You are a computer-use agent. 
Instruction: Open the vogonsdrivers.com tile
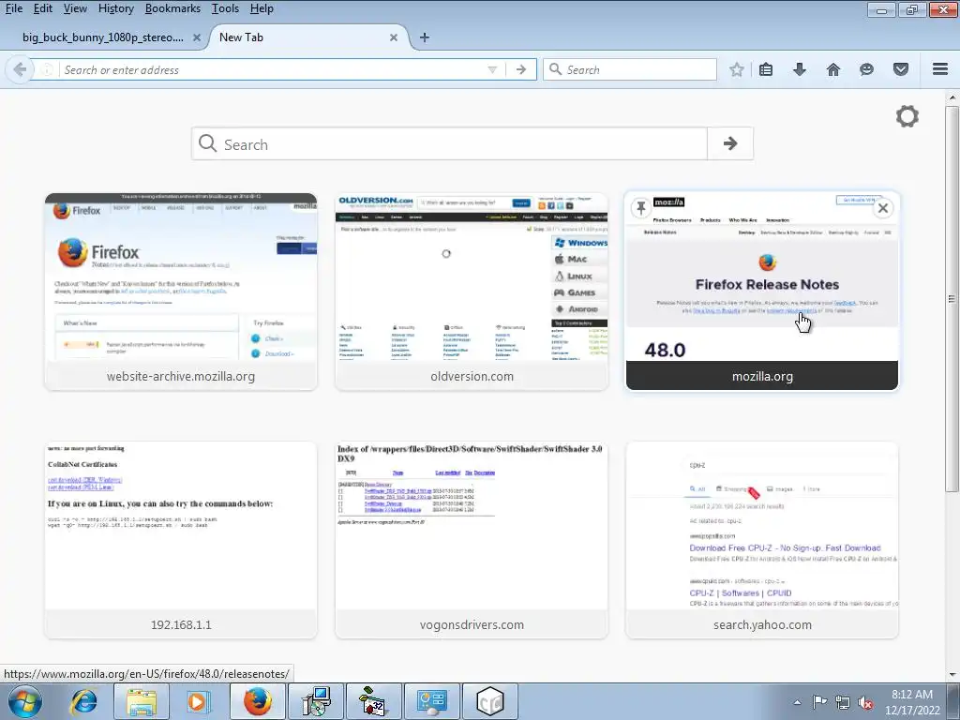pos(472,540)
